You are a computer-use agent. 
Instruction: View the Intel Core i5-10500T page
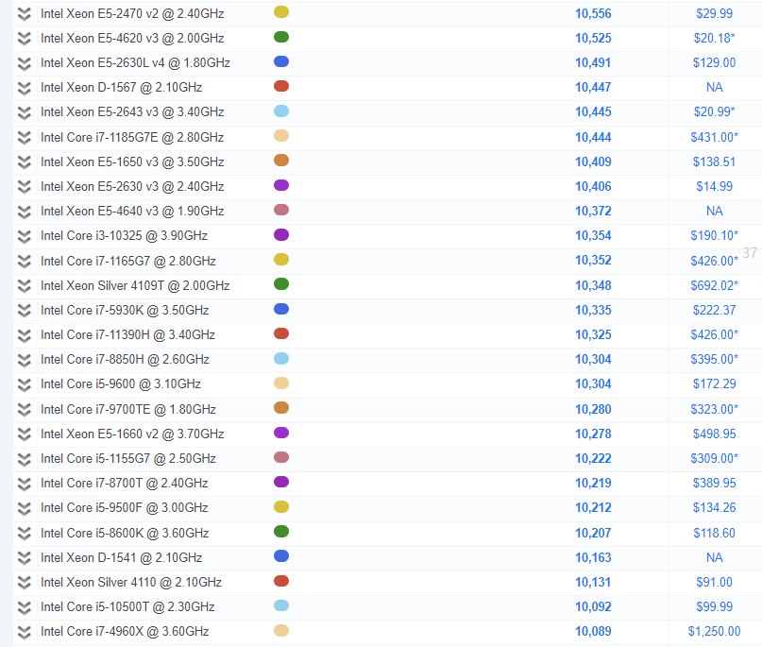(x=127, y=607)
